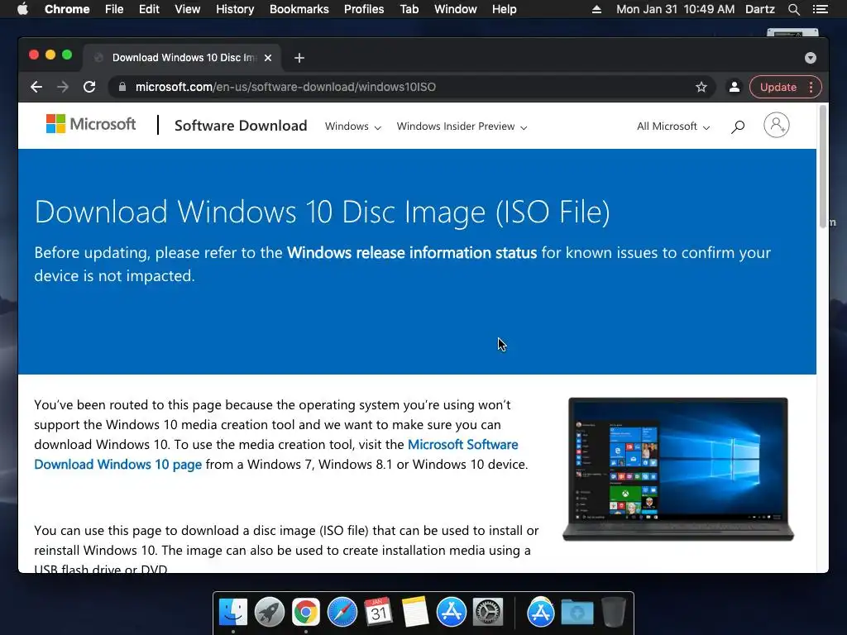Bookmark this page with the star icon
This screenshot has width=847, height=635.
coord(701,87)
